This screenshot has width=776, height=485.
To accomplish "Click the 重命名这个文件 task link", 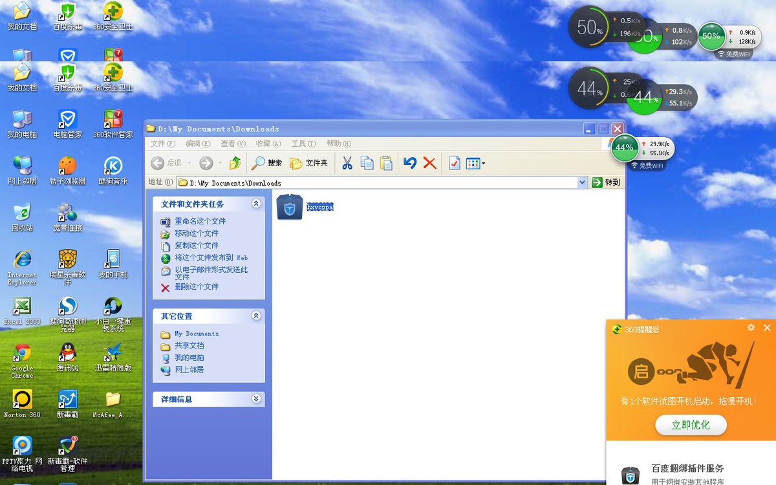I will [x=200, y=221].
